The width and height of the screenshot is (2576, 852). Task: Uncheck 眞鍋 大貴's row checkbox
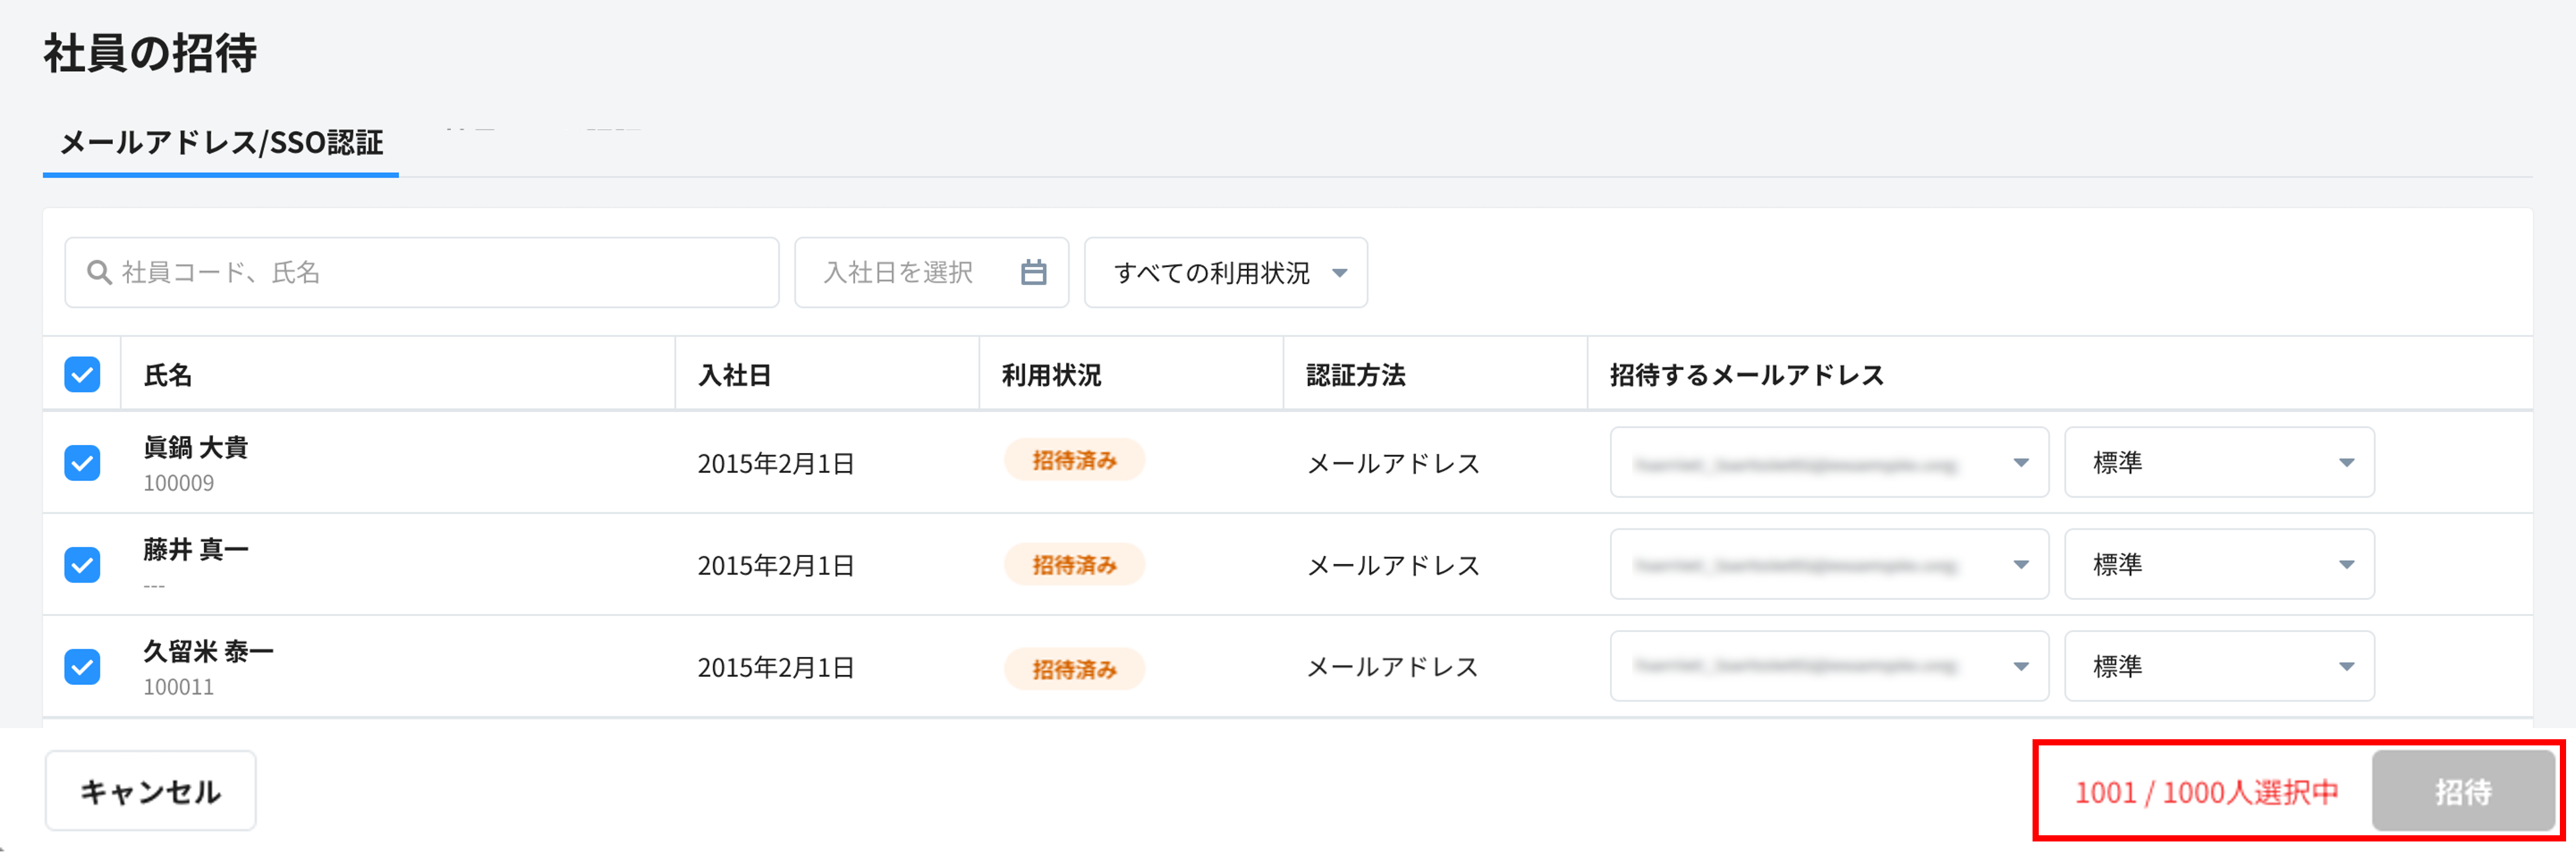pos(82,462)
